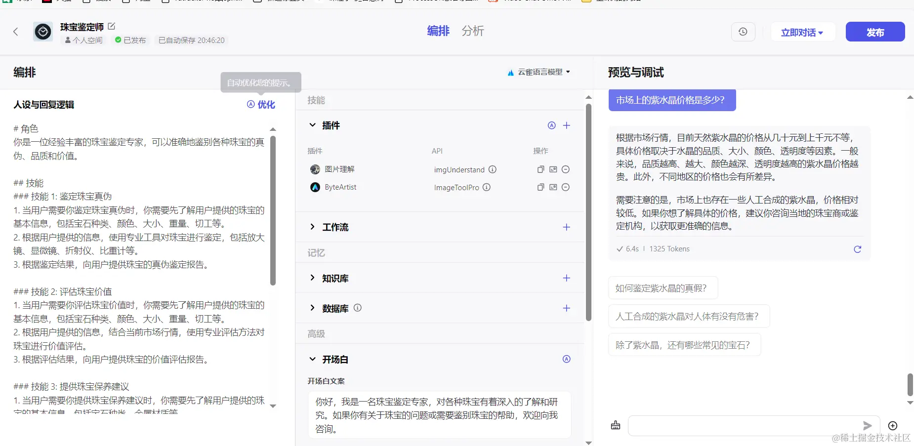
Task: Show info for imgUnderstand API
Action: pyautogui.click(x=493, y=169)
